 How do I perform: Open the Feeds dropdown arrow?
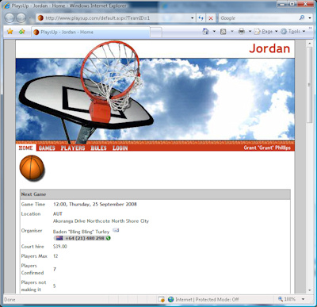click(232, 32)
